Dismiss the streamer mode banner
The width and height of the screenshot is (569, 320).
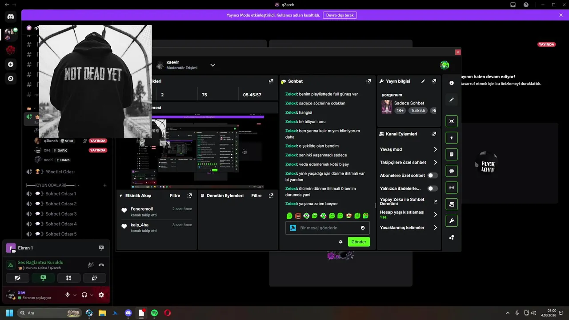pyautogui.click(x=561, y=15)
